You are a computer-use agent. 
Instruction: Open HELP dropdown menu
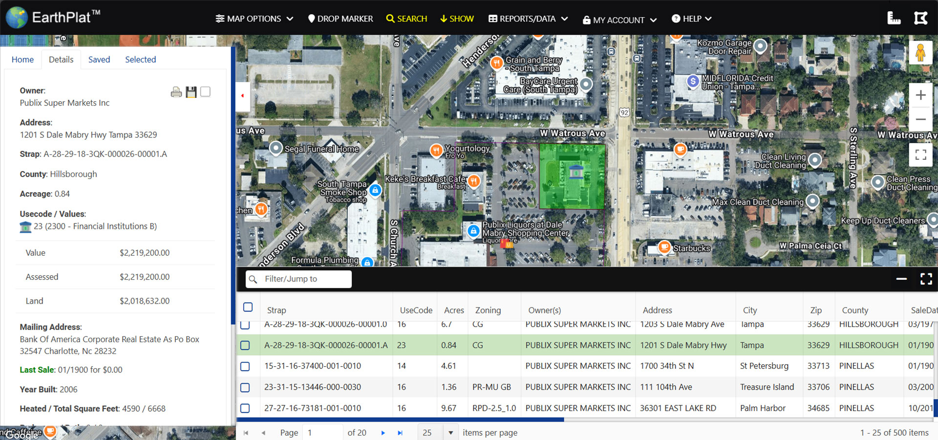coord(692,19)
